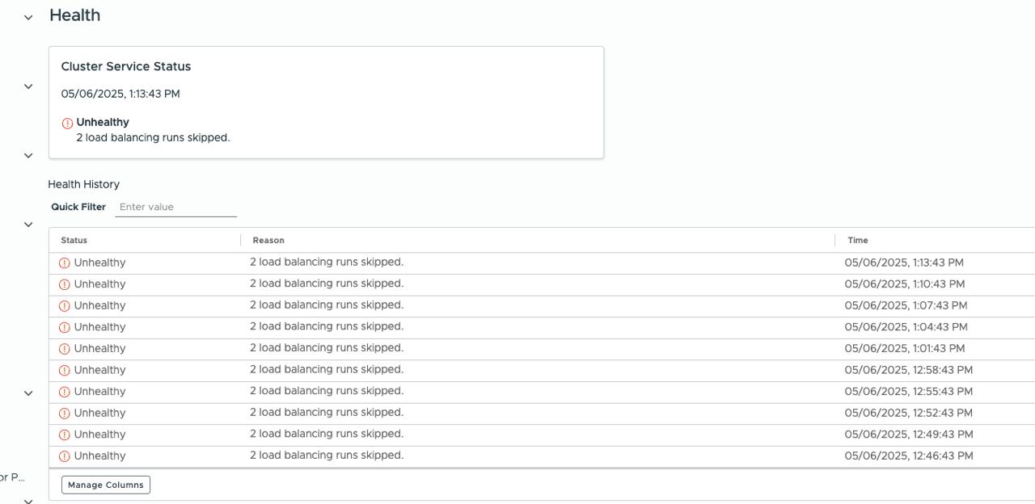Click the Unhealthy warning icon in Cluster Service Status card

pos(67,124)
